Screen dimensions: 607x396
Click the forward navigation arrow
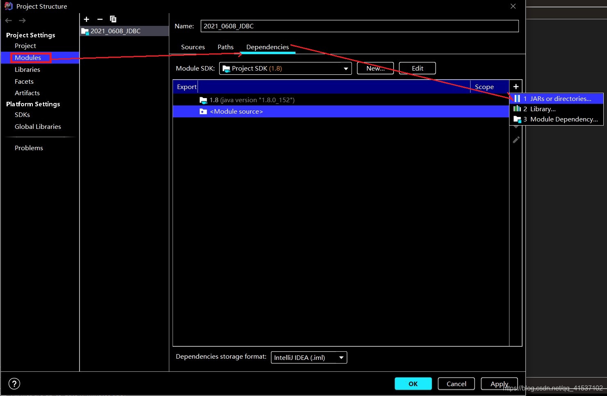click(22, 21)
